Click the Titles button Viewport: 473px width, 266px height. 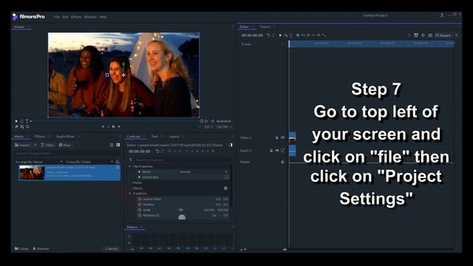pos(47,145)
